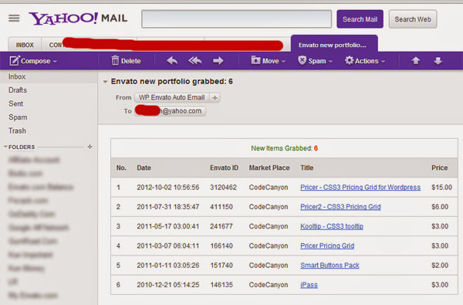This screenshot has width=463, height=305.
Task: Click date 2010-12-21 05:14:25 cell
Action: (x=168, y=285)
